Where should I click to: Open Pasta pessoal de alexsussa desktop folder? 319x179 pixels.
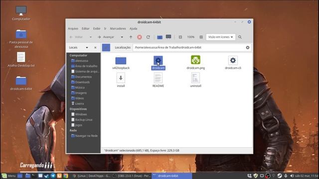[21, 39]
